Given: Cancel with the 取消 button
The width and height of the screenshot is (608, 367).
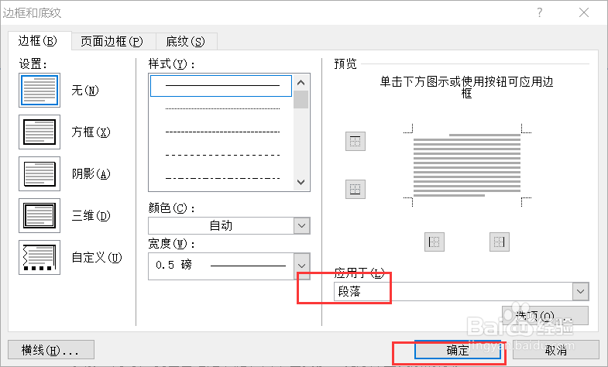Looking at the screenshot, I should (555, 350).
